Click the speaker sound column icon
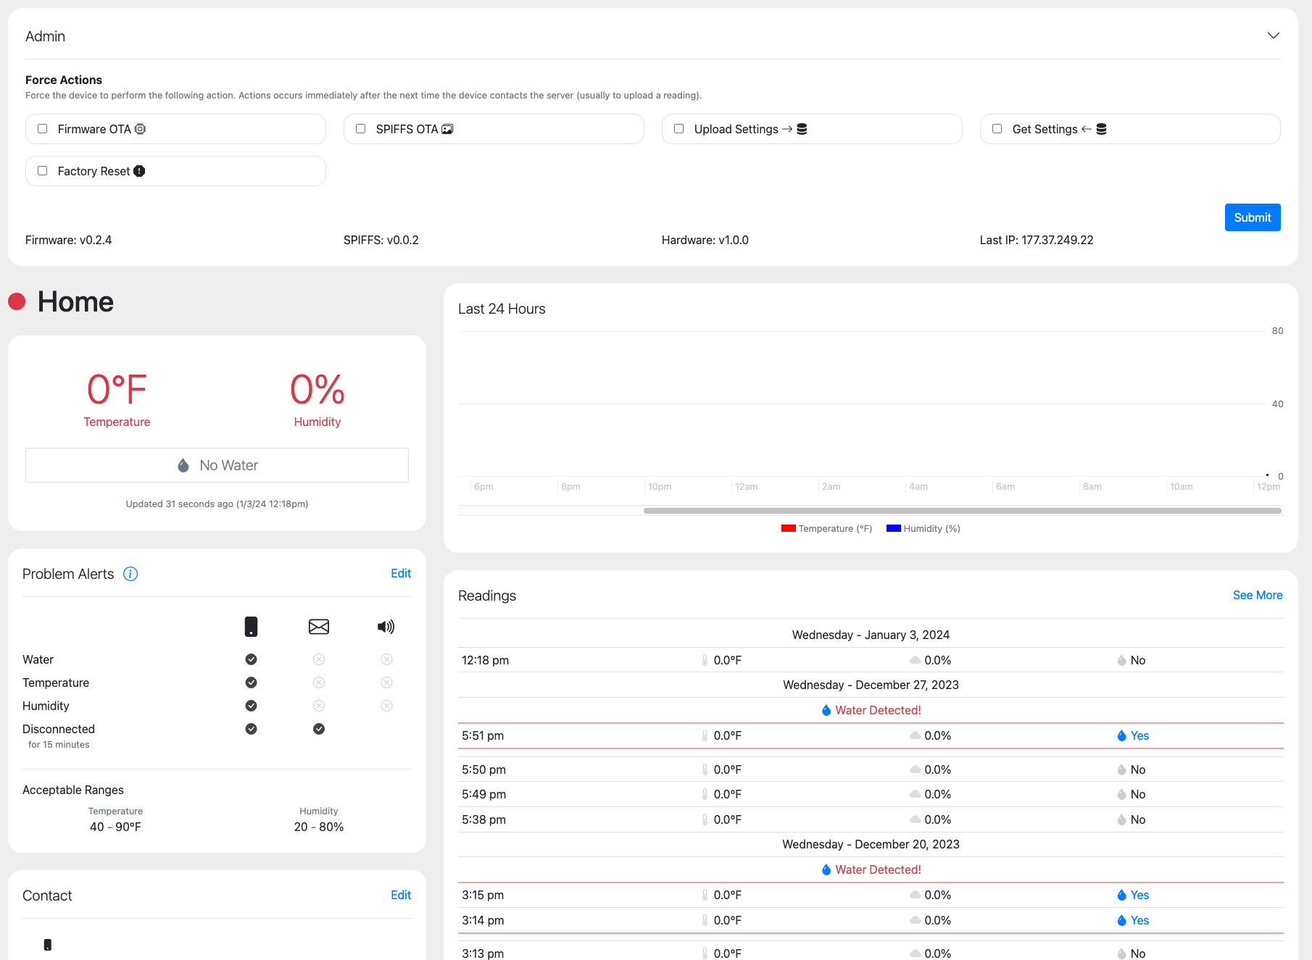Viewport: 1312px width, 960px height. 386,627
